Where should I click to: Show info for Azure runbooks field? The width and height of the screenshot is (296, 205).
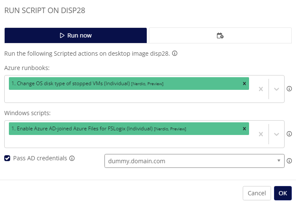[x=289, y=89]
